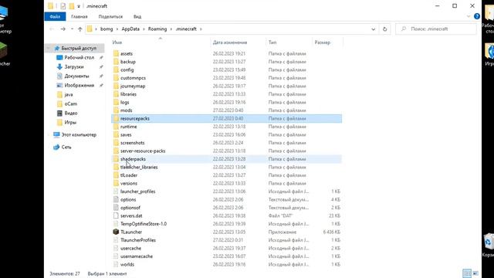
Task: Expand the chevron after AppData in path
Action: pos(144,29)
